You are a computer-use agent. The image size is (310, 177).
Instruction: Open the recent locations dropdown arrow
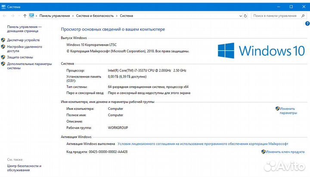[19, 16]
